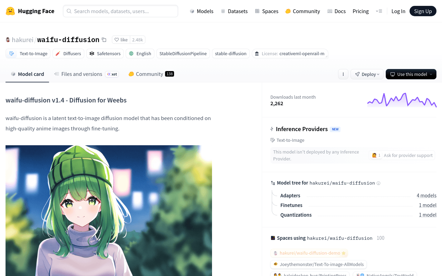Click the Log In link
This screenshot has width=442, height=276.
(398, 11)
